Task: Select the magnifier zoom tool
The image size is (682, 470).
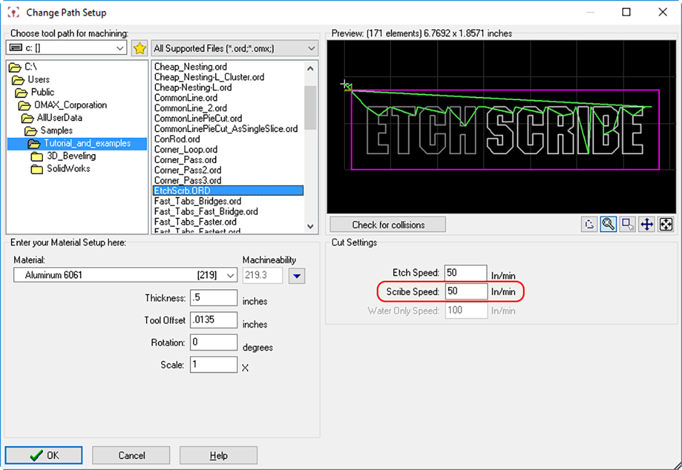Action: point(609,225)
